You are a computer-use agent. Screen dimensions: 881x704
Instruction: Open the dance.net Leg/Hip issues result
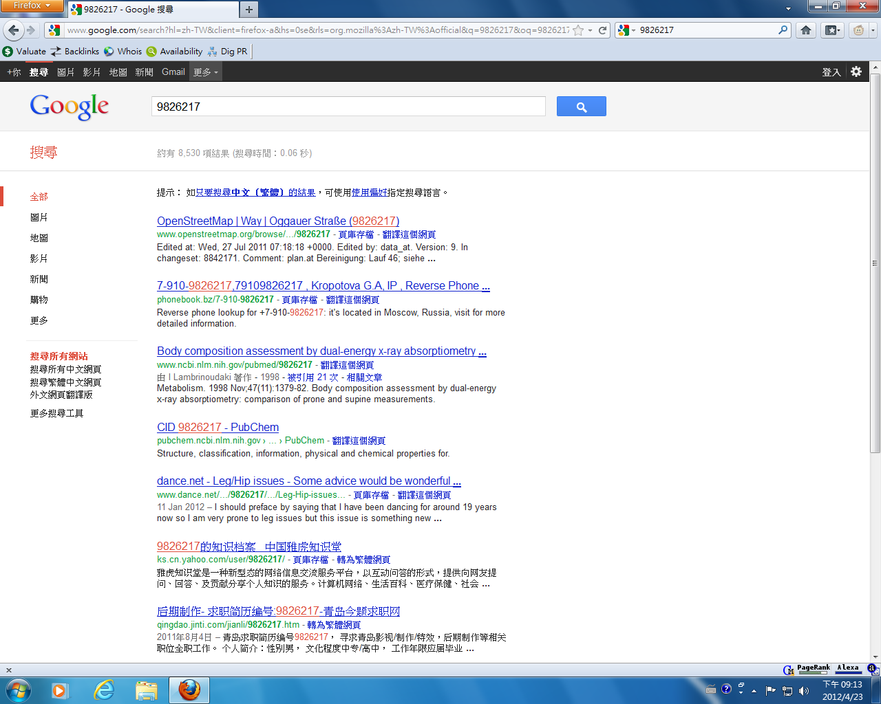309,481
